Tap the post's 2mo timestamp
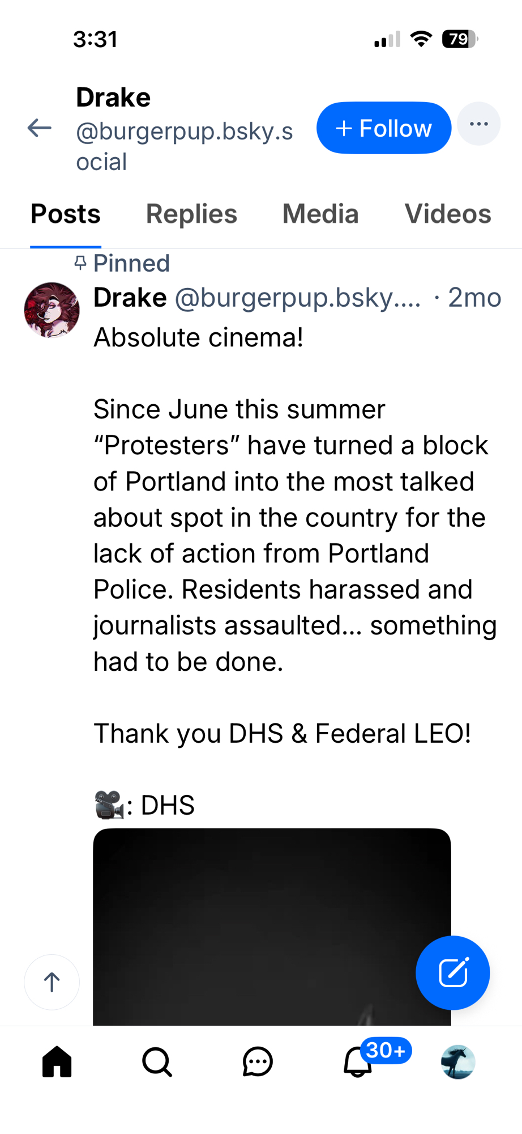This screenshot has width=522, height=1134. point(474,298)
